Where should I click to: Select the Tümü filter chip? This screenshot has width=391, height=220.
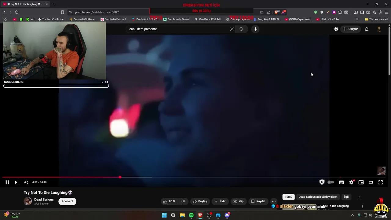pyautogui.click(x=288, y=197)
